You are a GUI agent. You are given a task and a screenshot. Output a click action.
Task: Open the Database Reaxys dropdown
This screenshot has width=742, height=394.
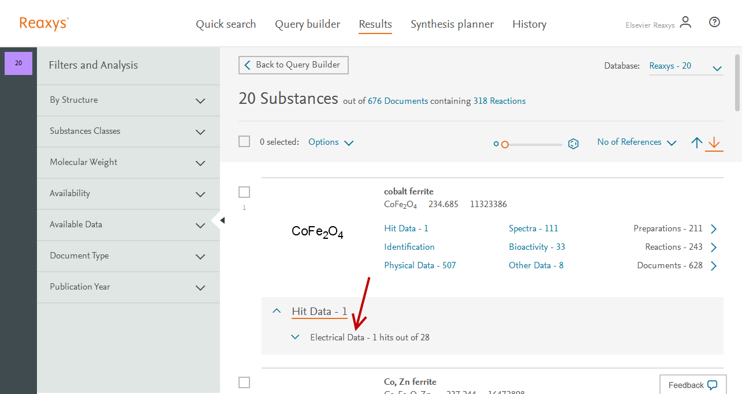pyautogui.click(x=717, y=68)
